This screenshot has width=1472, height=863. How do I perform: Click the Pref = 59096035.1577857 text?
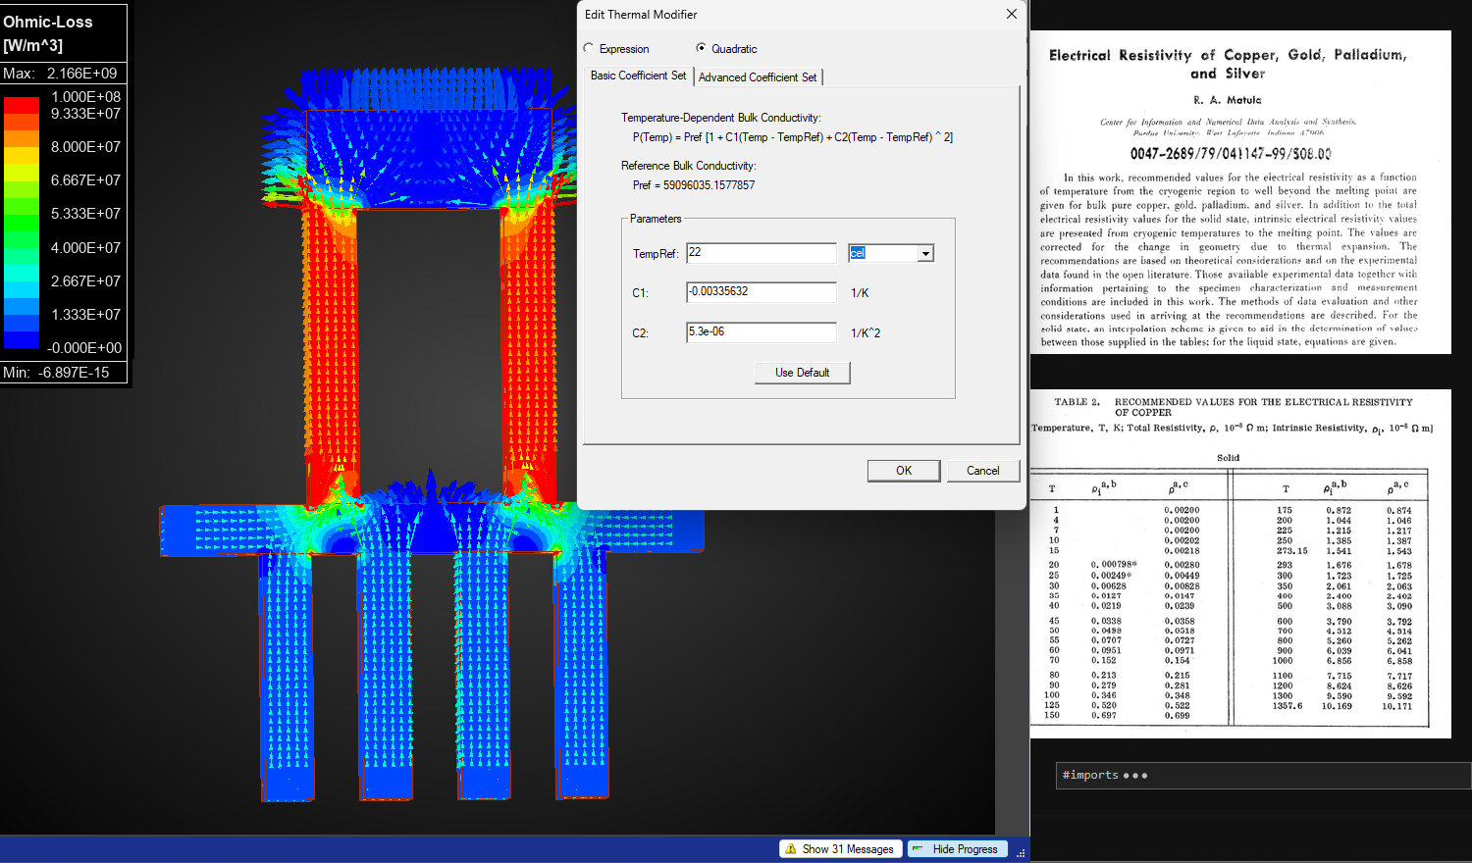pyautogui.click(x=694, y=185)
